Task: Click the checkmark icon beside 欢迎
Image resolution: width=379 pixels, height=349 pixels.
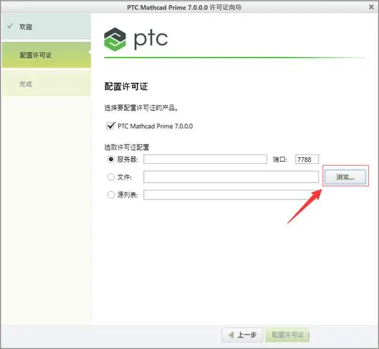Action: [x=10, y=26]
